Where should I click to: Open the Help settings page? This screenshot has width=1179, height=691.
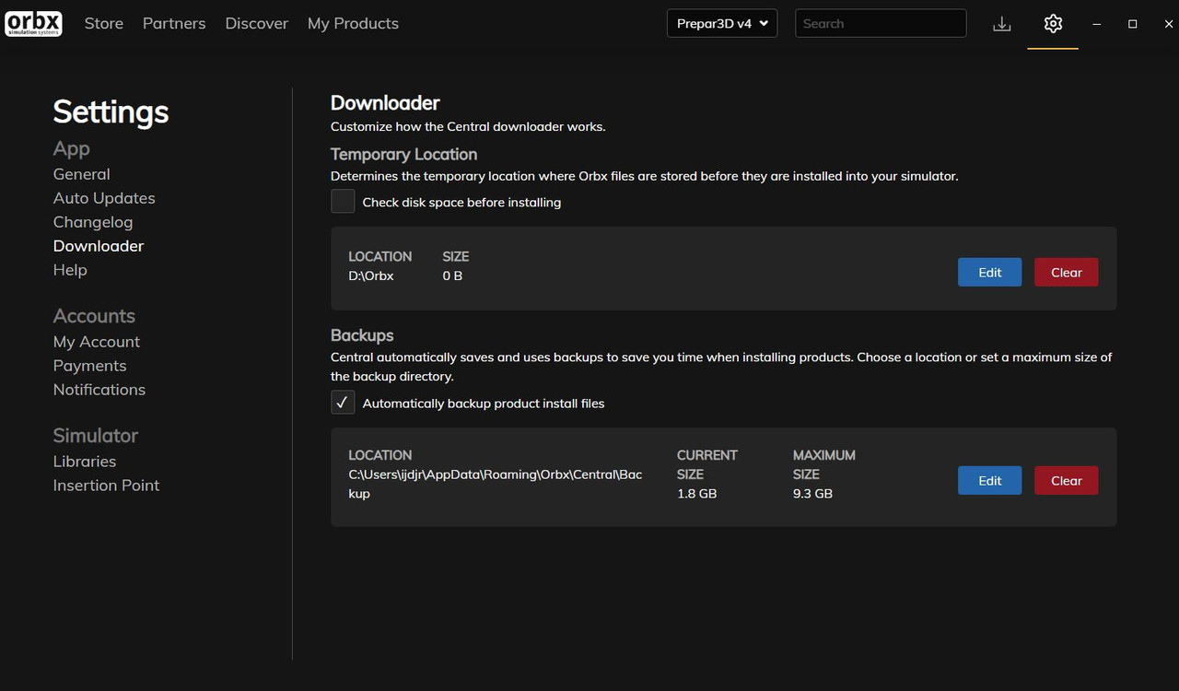tap(70, 270)
